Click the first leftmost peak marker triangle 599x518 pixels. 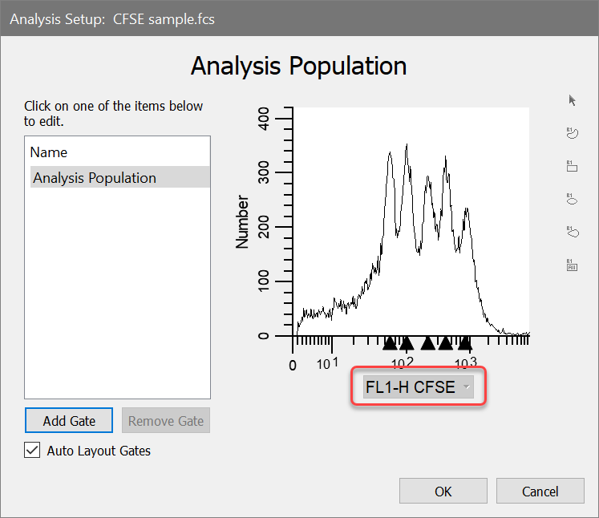[x=390, y=344]
